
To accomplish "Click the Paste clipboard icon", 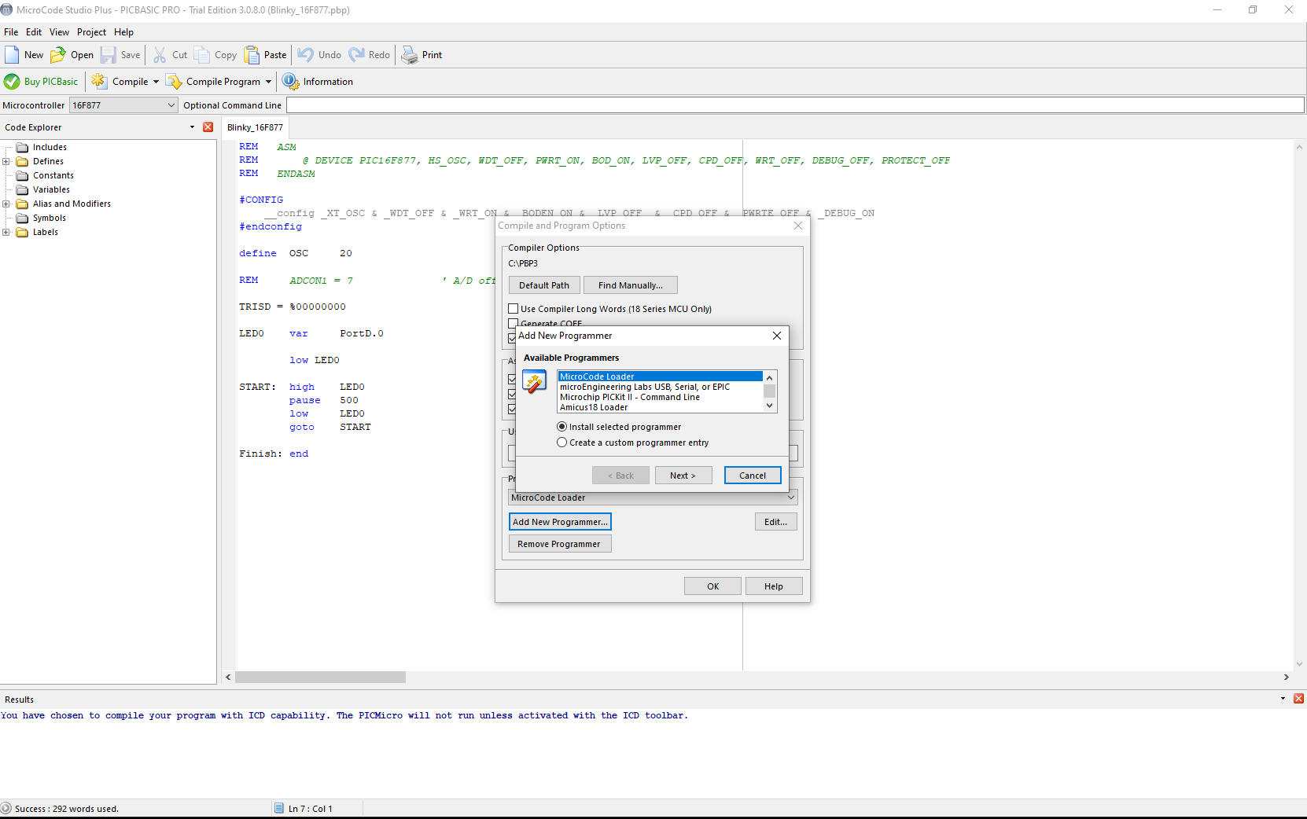I will (252, 55).
